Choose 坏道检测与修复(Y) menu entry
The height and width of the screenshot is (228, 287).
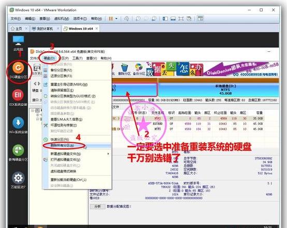click(x=77, y=125)
